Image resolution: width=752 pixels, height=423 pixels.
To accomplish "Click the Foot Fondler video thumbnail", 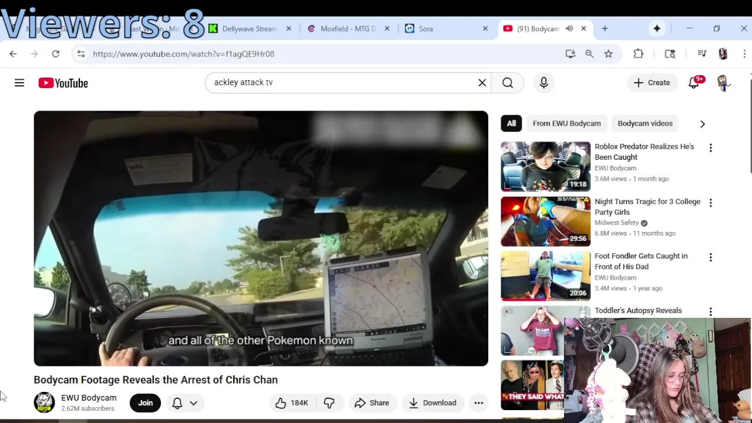I will (x=546, y=276).
